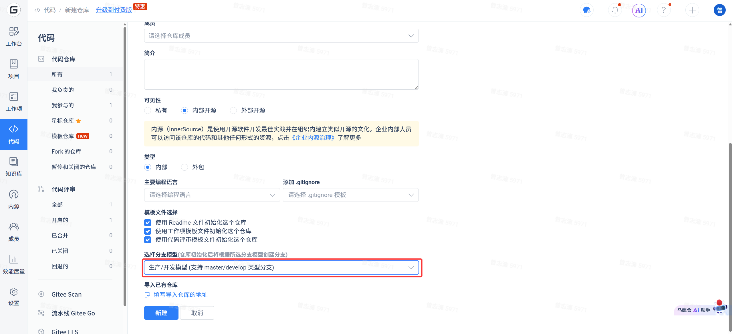Expand the 请选择仓库成员 dropdown

[x=281, y=36]
